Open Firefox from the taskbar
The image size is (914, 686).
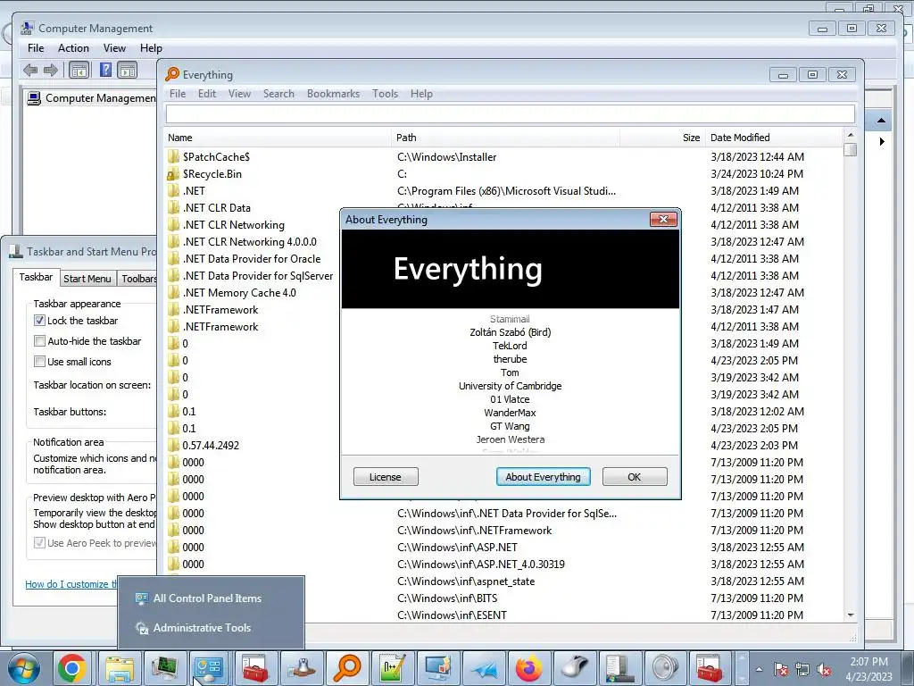(529, 668)
